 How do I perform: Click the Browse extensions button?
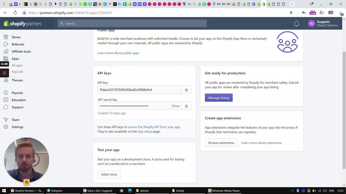click(x=221, y=143)
